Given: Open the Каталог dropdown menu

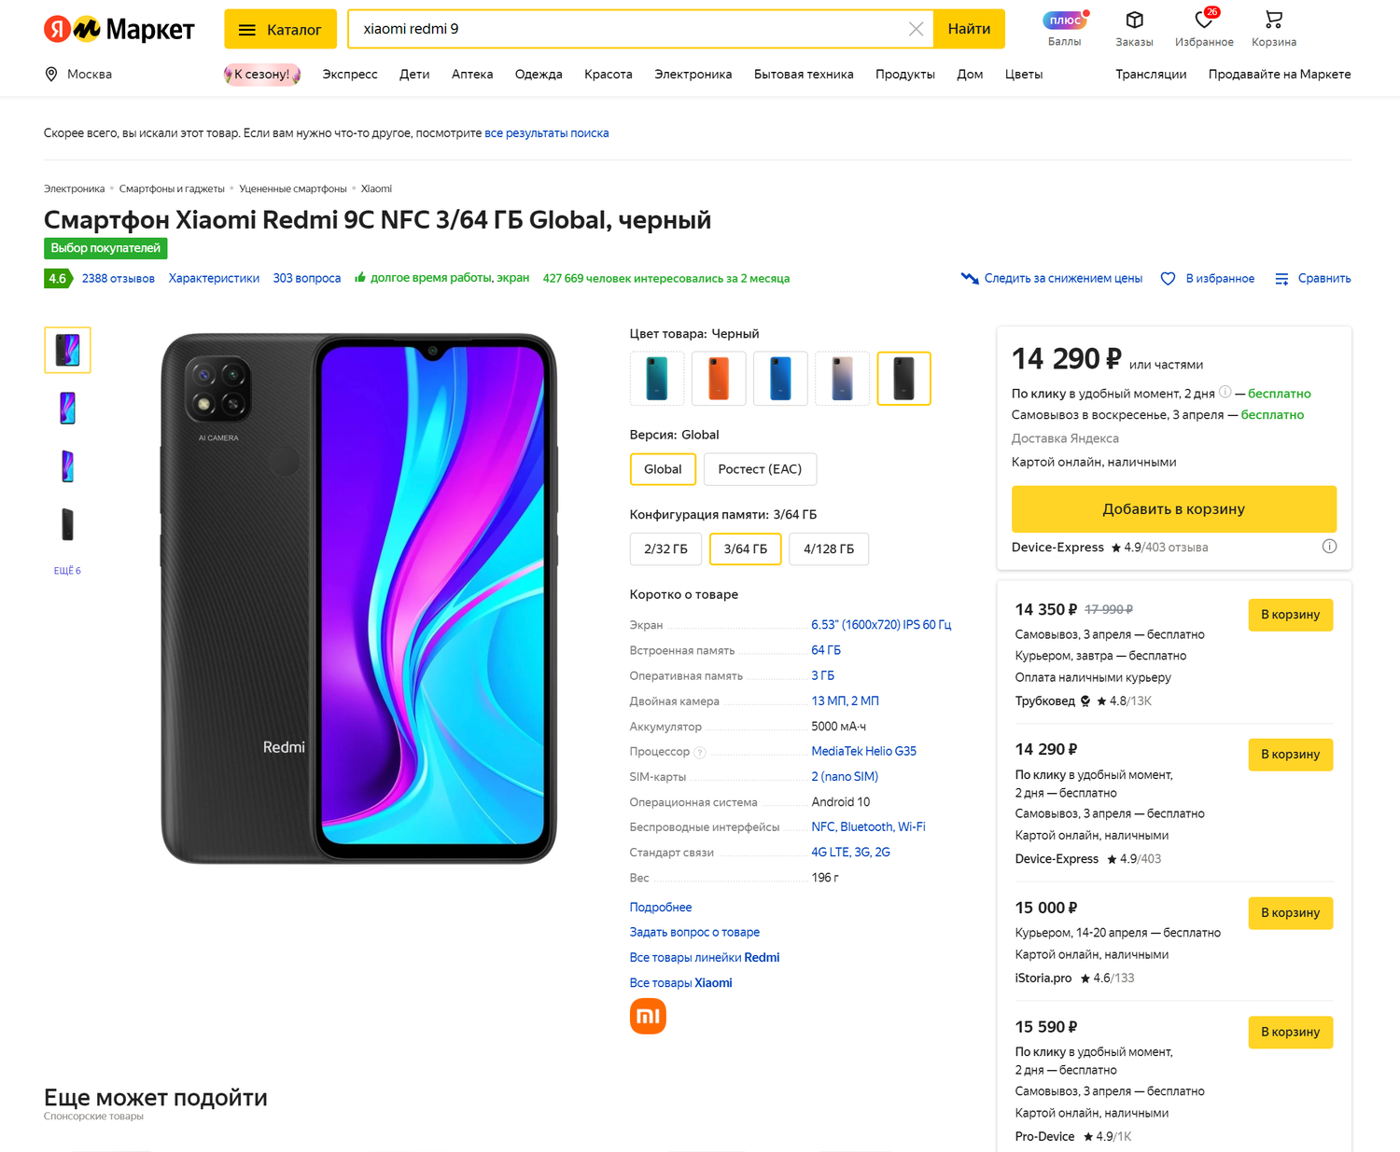Looking at the screenshot, I should coord(280,29).
